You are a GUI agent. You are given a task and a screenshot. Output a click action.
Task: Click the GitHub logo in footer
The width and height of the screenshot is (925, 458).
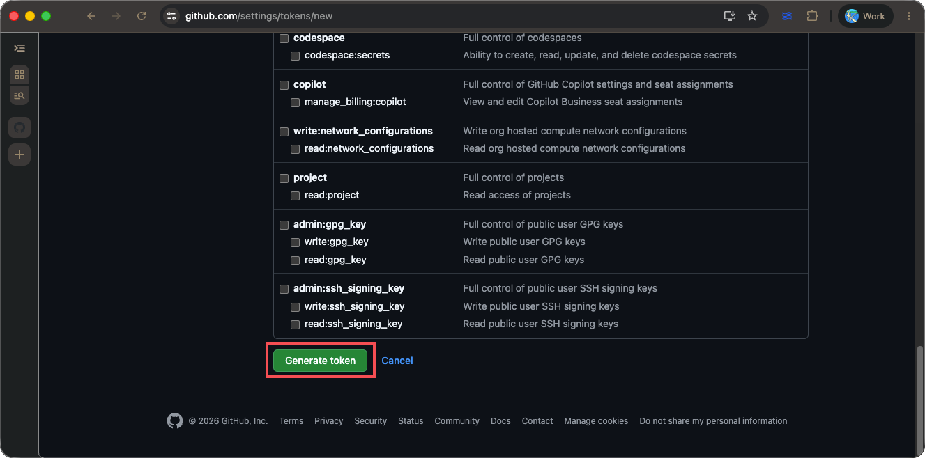point(175,420)
